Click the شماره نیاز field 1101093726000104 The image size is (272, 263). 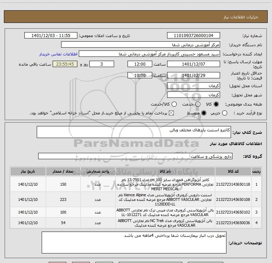[x=194, y=36]
